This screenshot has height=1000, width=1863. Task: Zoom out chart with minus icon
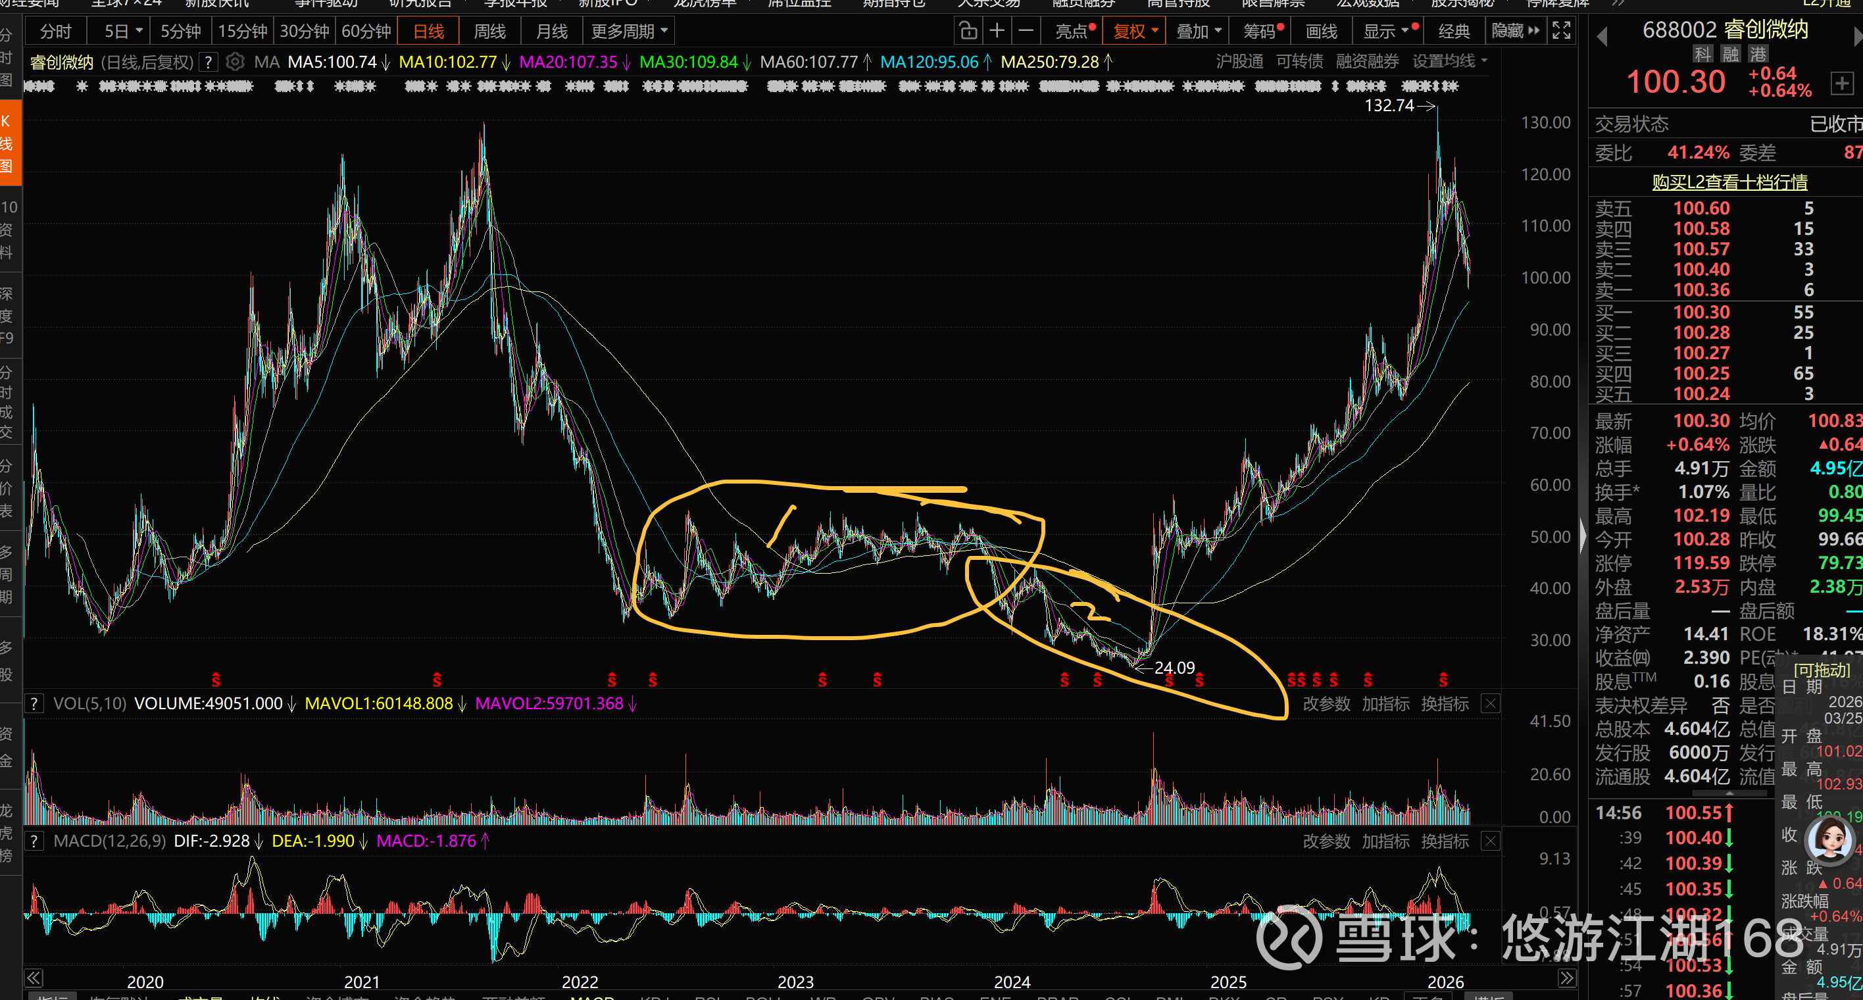pos(1026,31)
